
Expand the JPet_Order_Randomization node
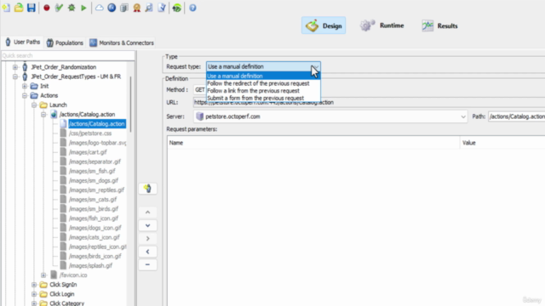(15, 67)
